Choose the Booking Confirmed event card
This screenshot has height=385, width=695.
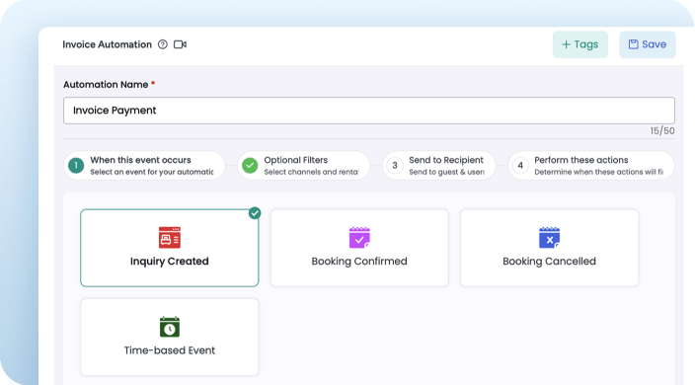coord(359,248)
